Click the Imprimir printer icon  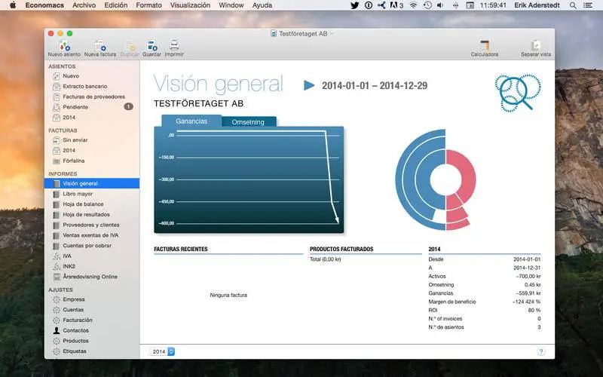174,46
